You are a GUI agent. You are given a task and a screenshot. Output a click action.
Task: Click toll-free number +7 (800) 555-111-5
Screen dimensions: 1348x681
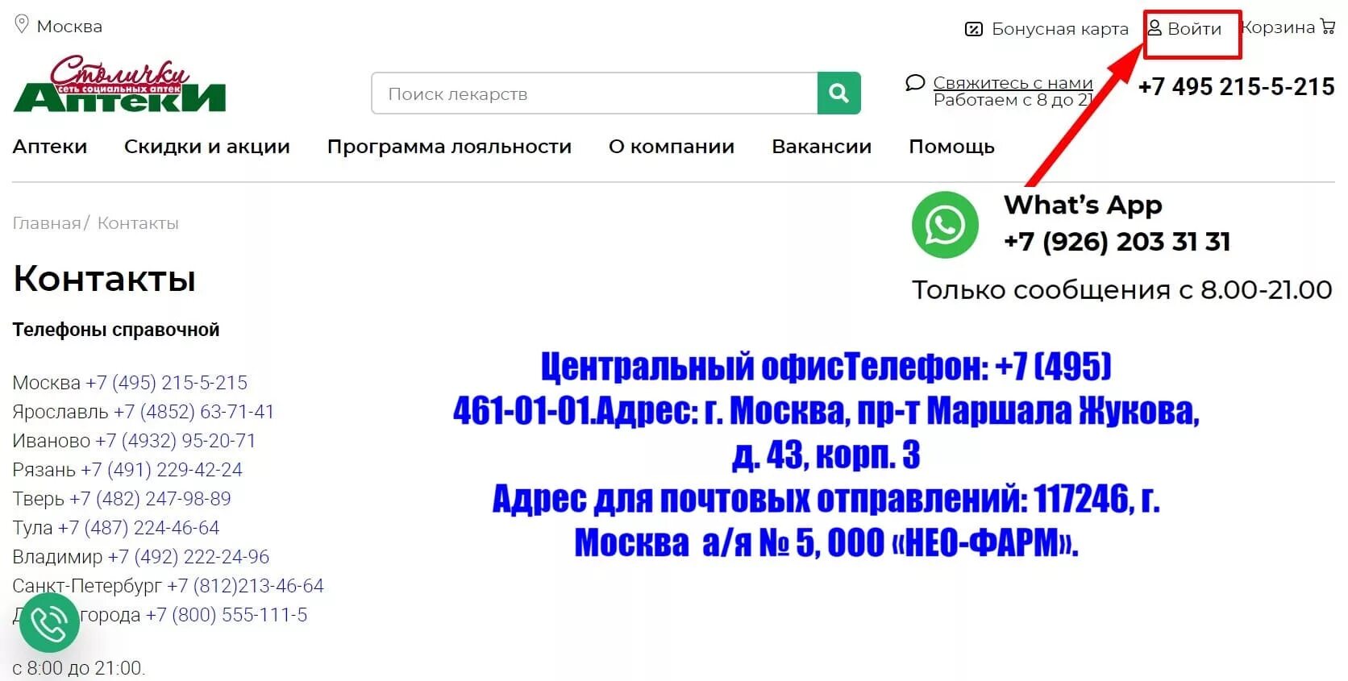click(227, 615)
